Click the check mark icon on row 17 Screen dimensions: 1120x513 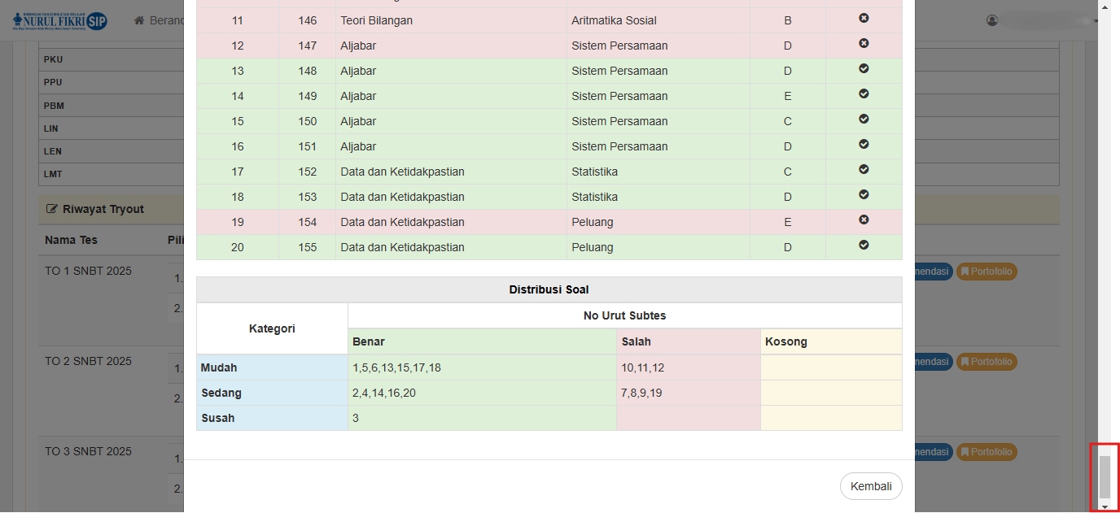[x=864, y=169]
